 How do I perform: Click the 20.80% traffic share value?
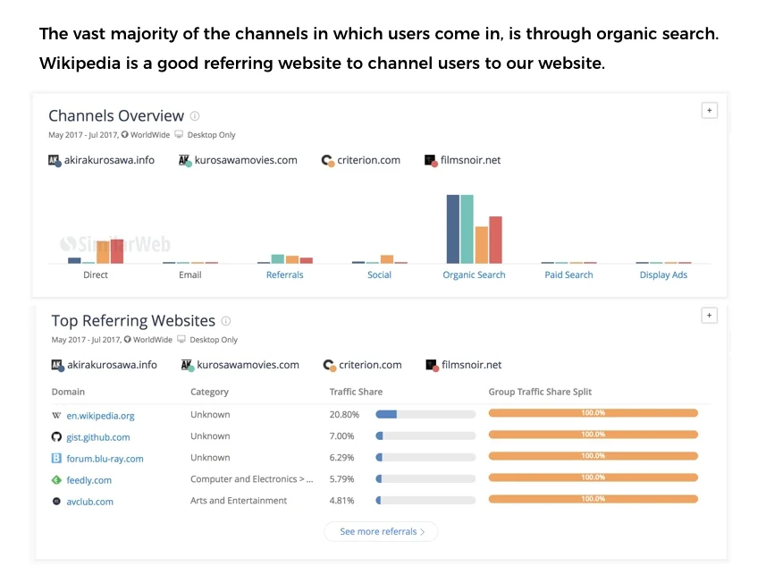pyautogui.click(x=344, y=414)
